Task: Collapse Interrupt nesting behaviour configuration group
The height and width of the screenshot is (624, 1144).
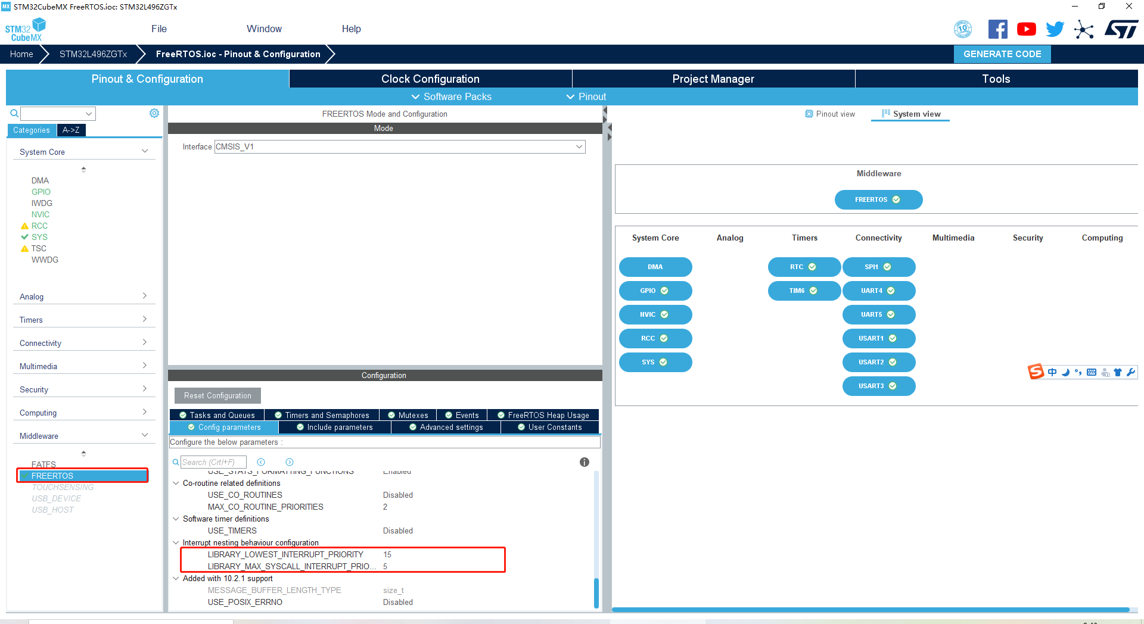Action: click(176, 542)
